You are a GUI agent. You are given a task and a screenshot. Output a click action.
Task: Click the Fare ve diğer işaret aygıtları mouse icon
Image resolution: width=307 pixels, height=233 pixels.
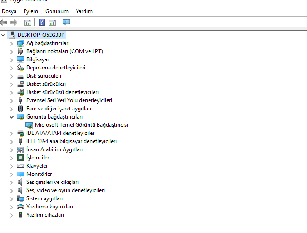click(20, 109)
